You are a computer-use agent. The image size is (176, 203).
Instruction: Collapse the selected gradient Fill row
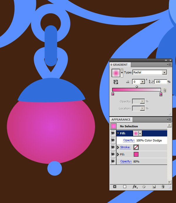pos(118,133)
